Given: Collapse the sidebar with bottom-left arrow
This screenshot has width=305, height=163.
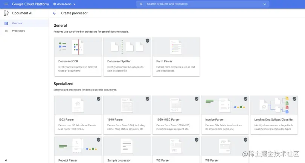Looking at the screenshot, I should (6, 160).
